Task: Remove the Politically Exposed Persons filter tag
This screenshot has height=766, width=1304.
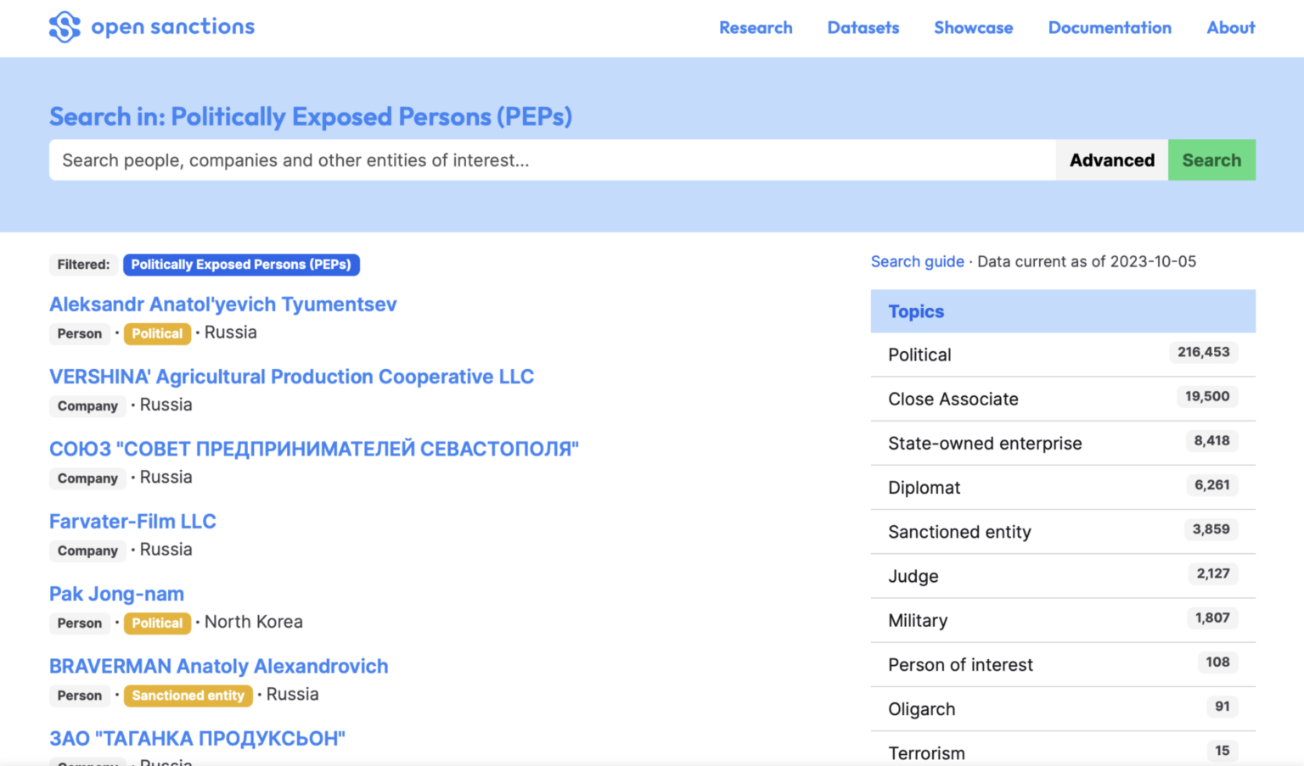Action: [x=241, y=265]
